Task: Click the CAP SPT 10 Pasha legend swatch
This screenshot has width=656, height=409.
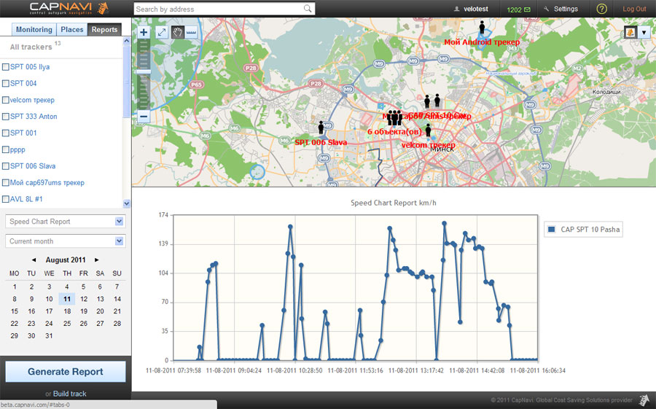Action: point(552,229)
